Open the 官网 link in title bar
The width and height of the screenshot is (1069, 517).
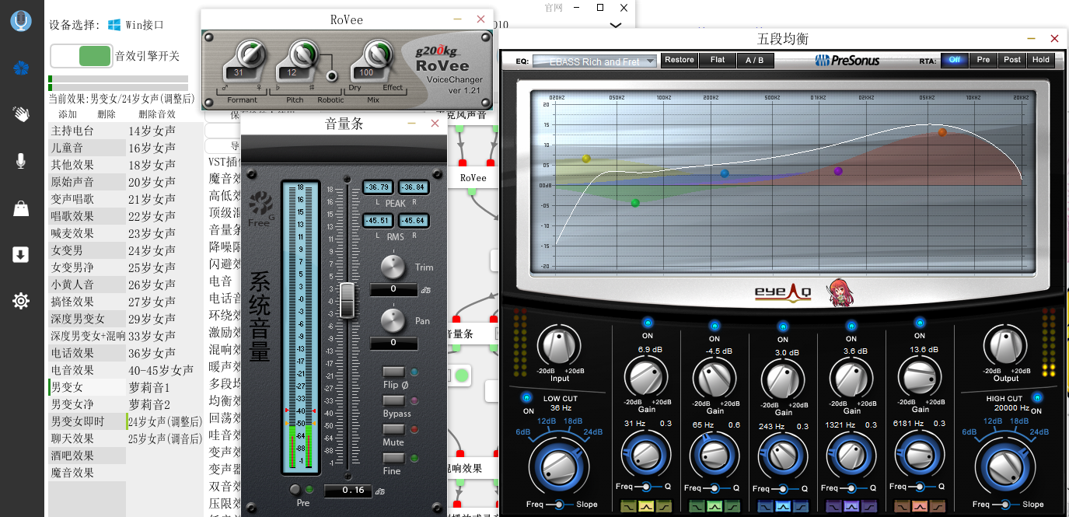click(553, 7)
